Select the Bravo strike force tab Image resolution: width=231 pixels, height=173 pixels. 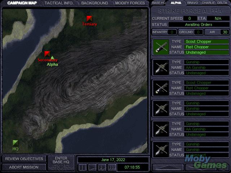[192, 3]
